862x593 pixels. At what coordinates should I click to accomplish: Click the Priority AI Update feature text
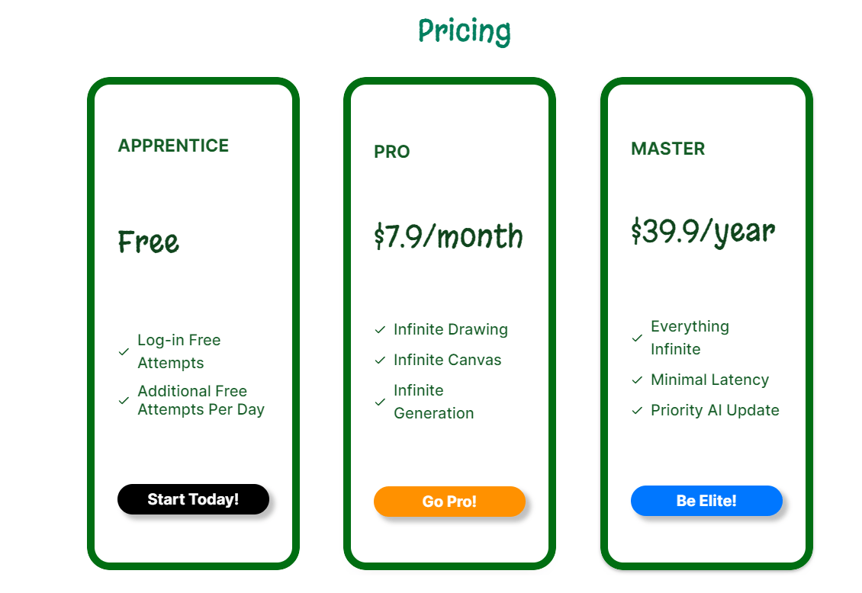pyautogui.click(x=715, y=410)
